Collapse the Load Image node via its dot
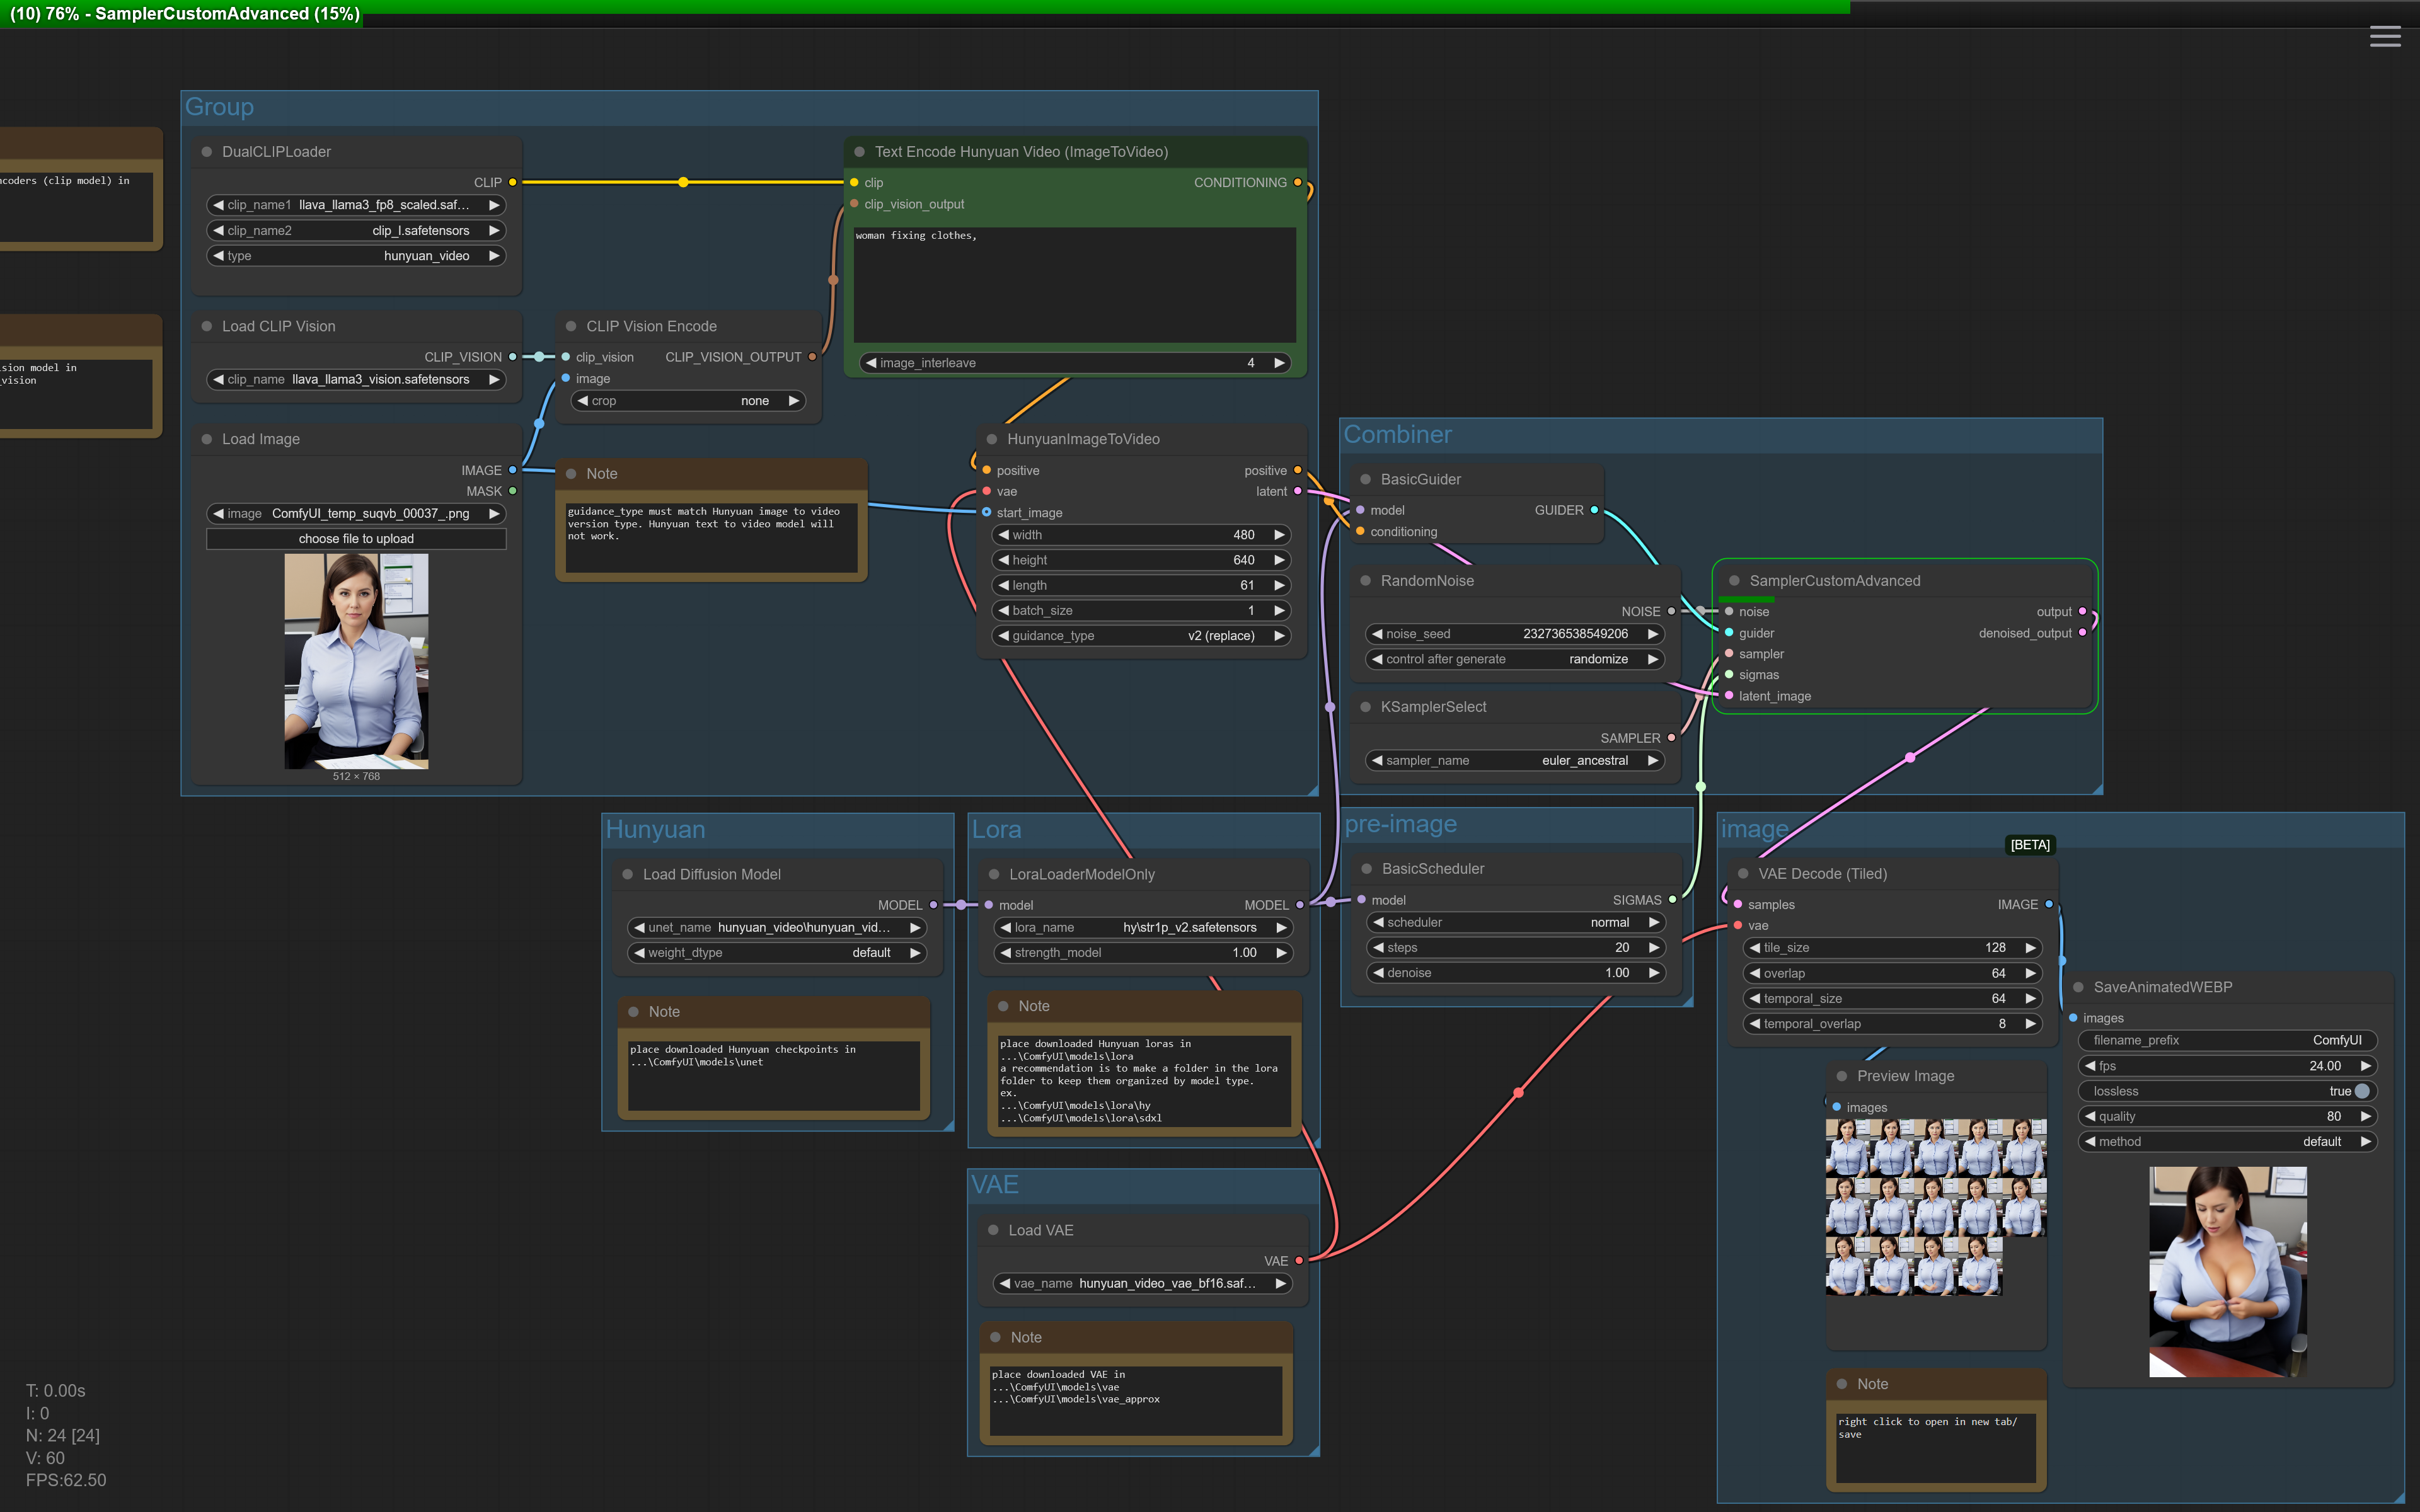 click(207, 439)
